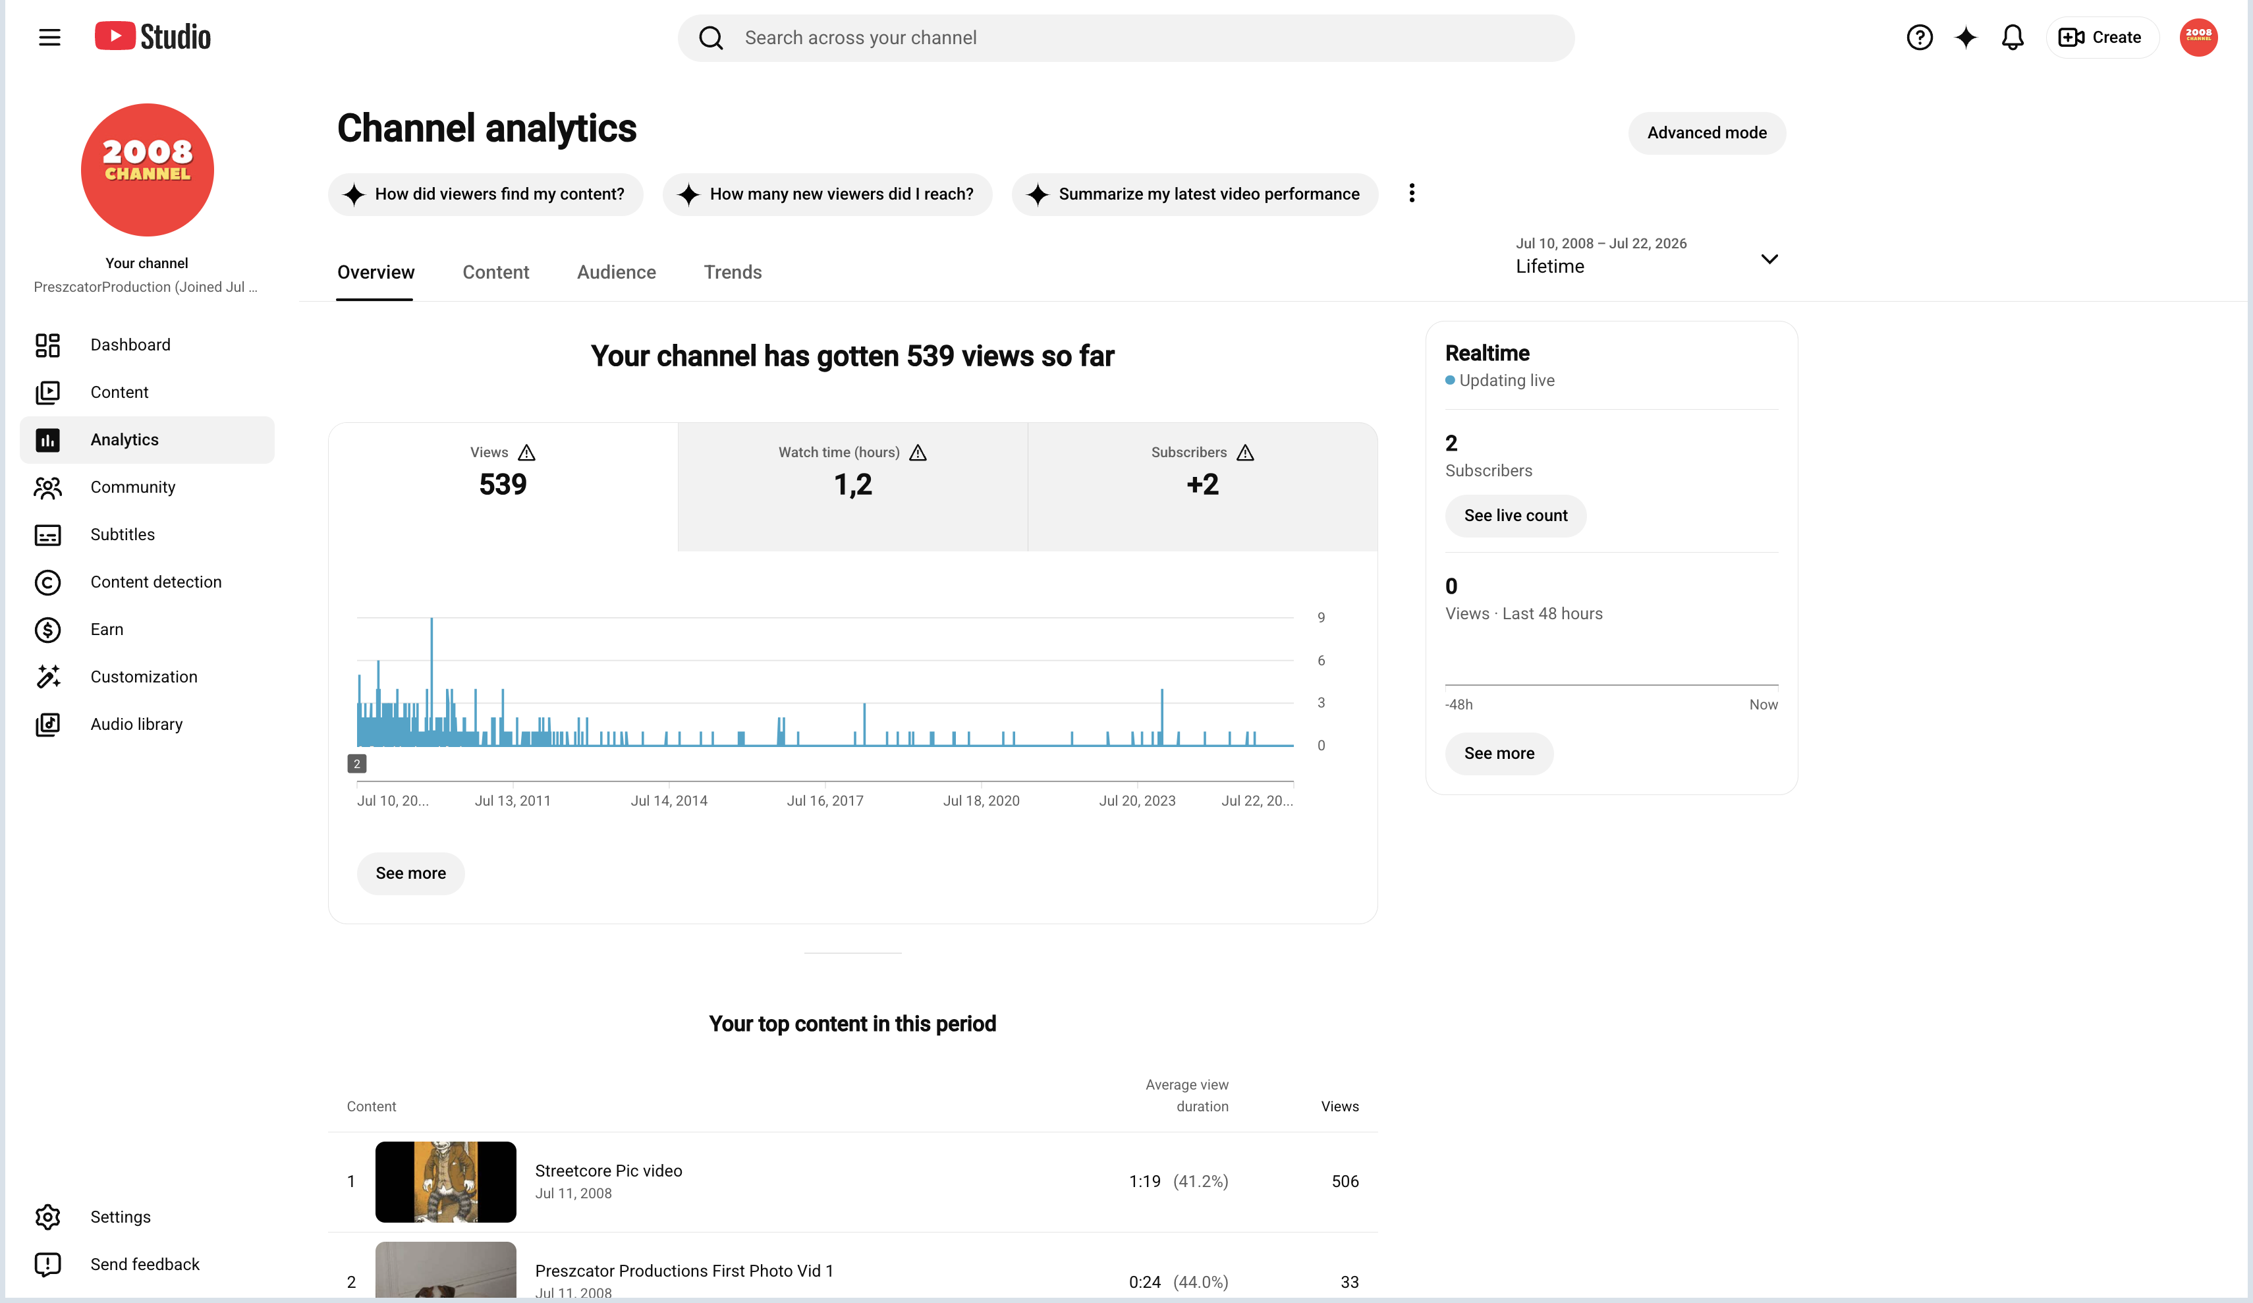Screen dimensions: 2253x1303
Task: Click How many new viewers did I reach
Action: [827, 194]
